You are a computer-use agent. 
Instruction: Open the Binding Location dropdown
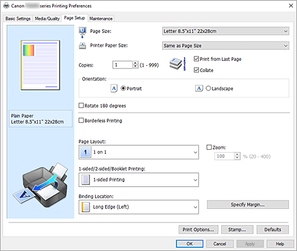coord(139,207)
